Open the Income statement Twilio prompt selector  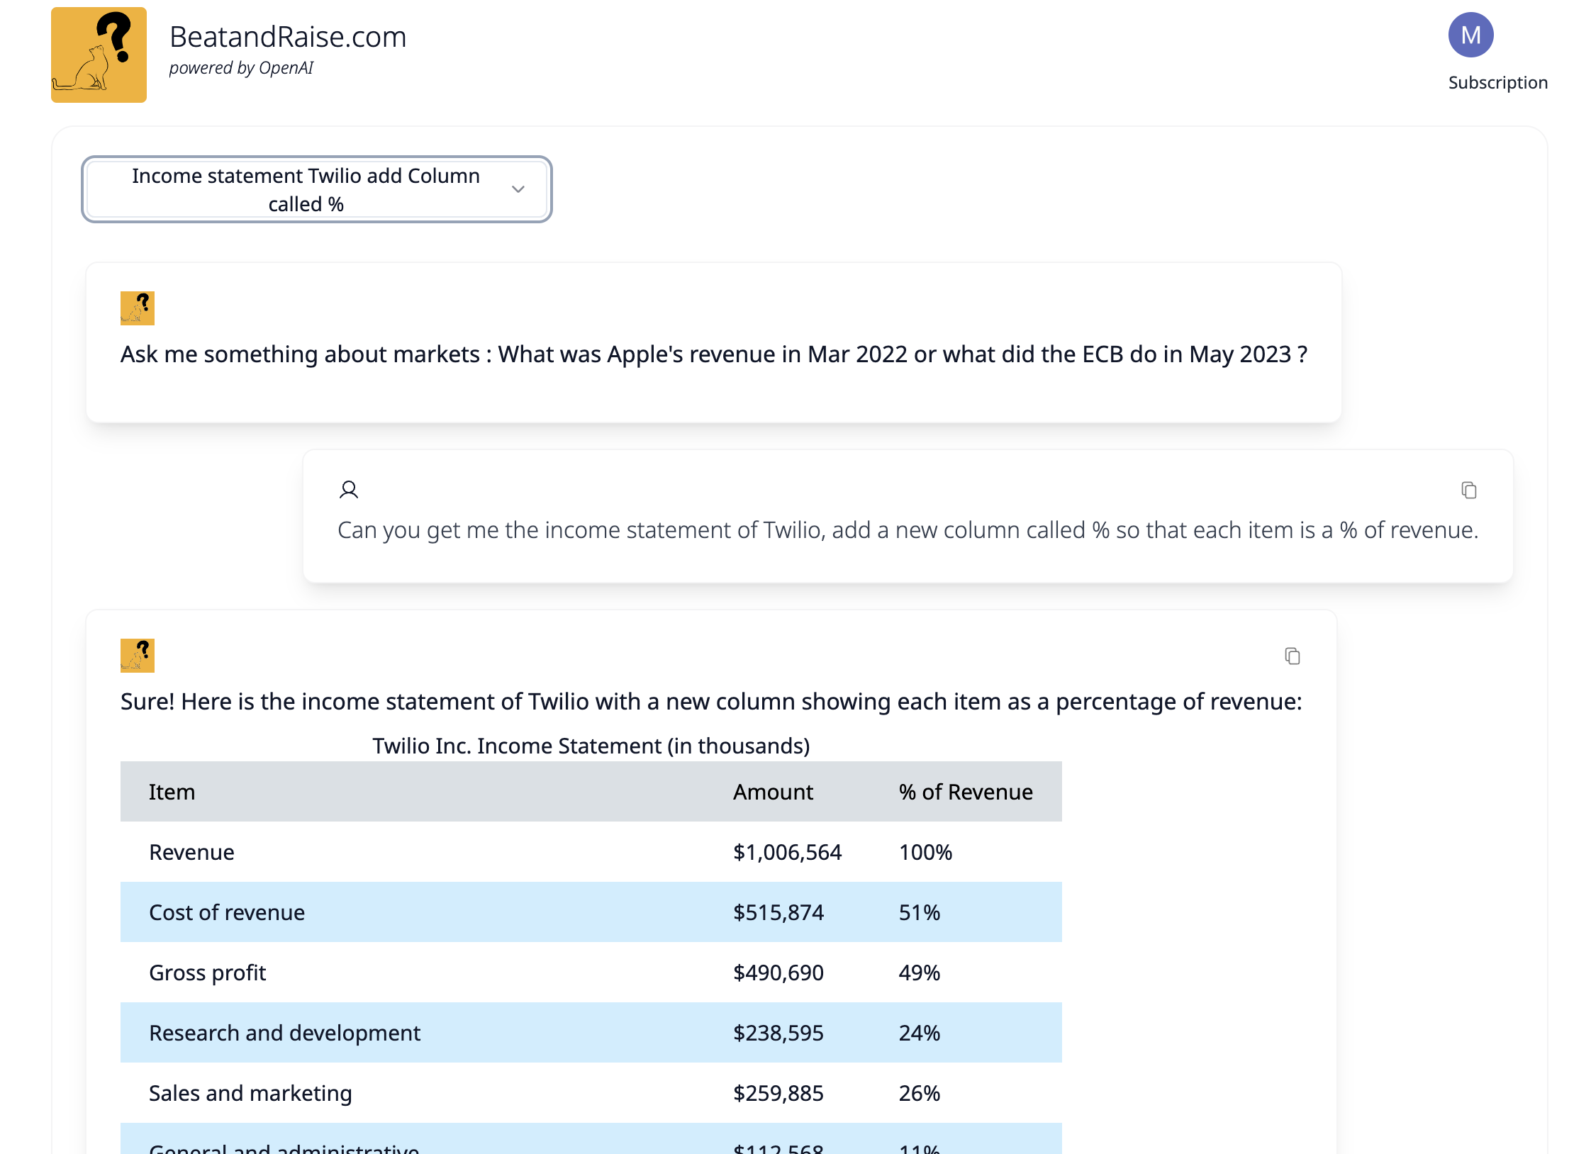tap(306, 189)
